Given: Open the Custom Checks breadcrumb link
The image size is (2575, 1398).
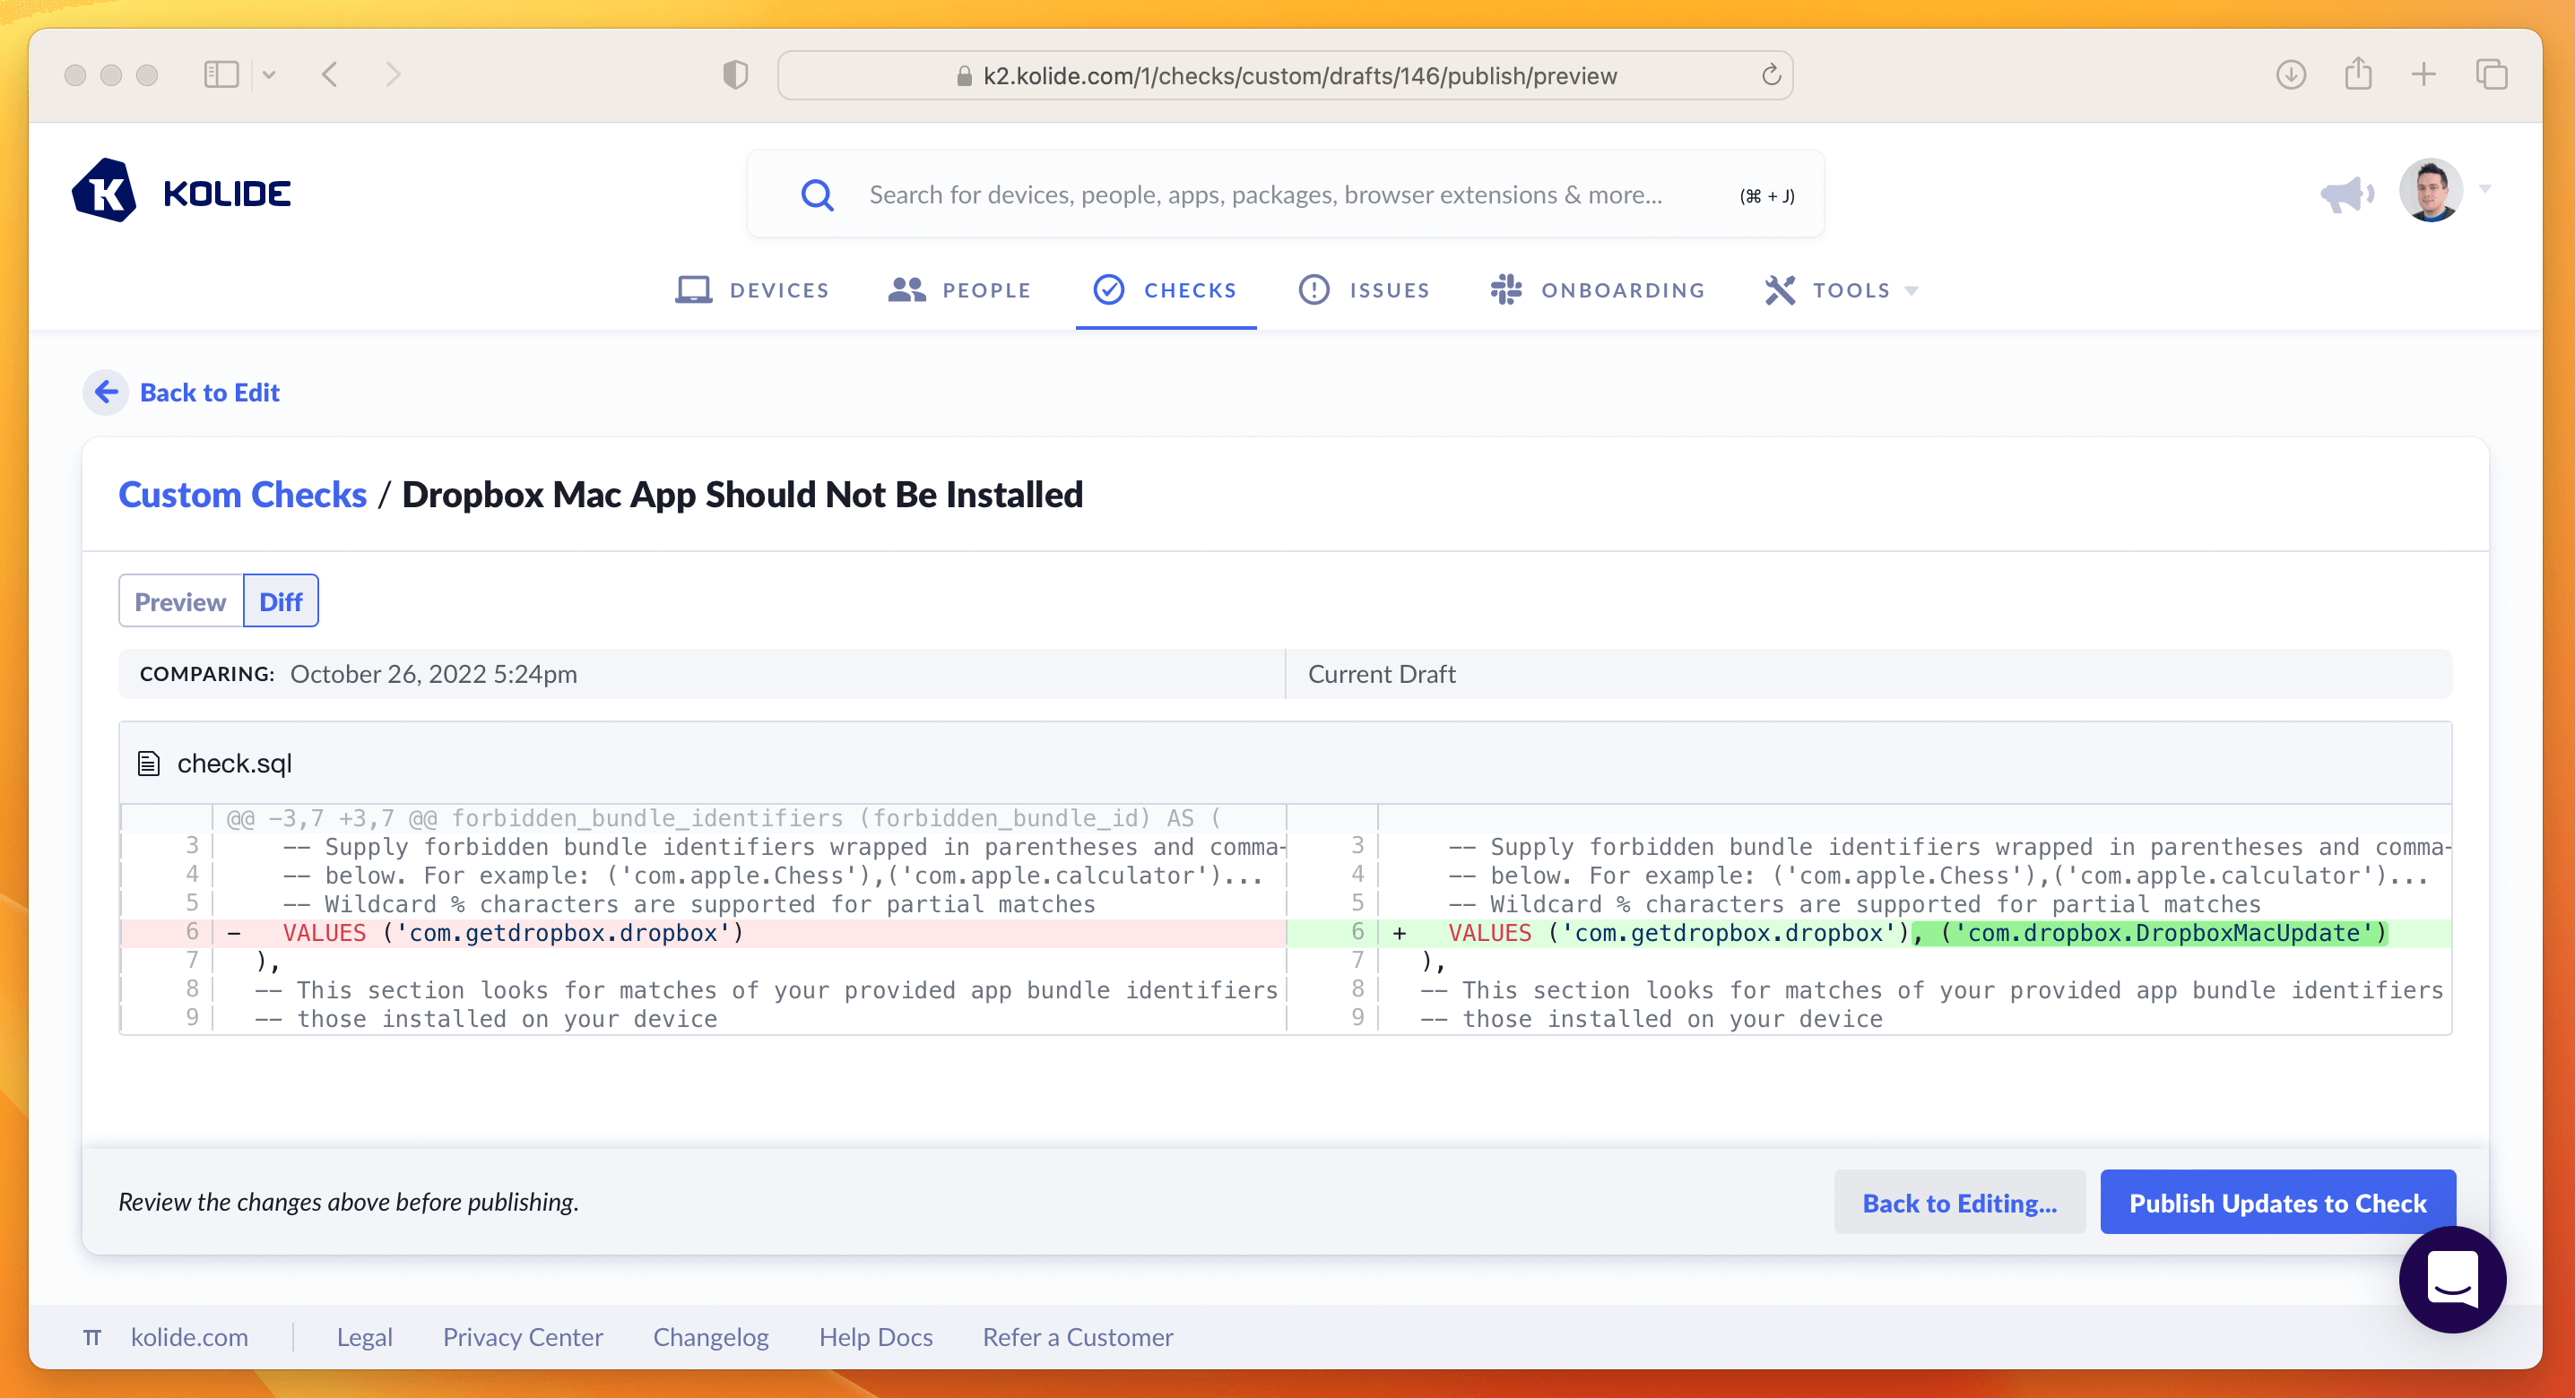Looking at the screenshot, I should [x=243, y=495].
